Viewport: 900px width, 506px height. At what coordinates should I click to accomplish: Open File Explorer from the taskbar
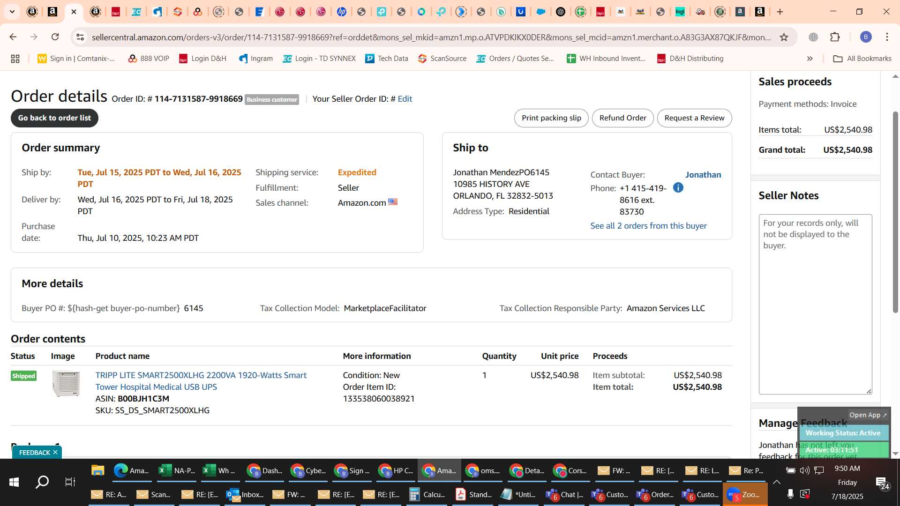pyautogui.click(x=97, y=470)
